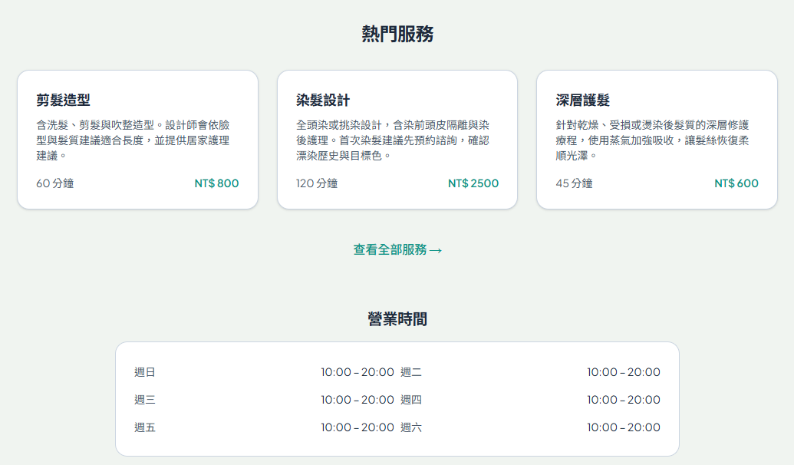Click the 45 分鐘 duration label
This screenshot has width=794, height=465.
pos(575,183)
